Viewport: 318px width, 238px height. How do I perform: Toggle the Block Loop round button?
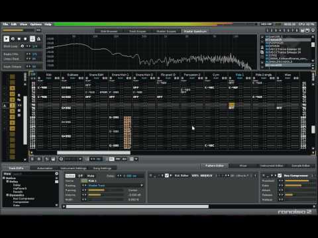23,46
